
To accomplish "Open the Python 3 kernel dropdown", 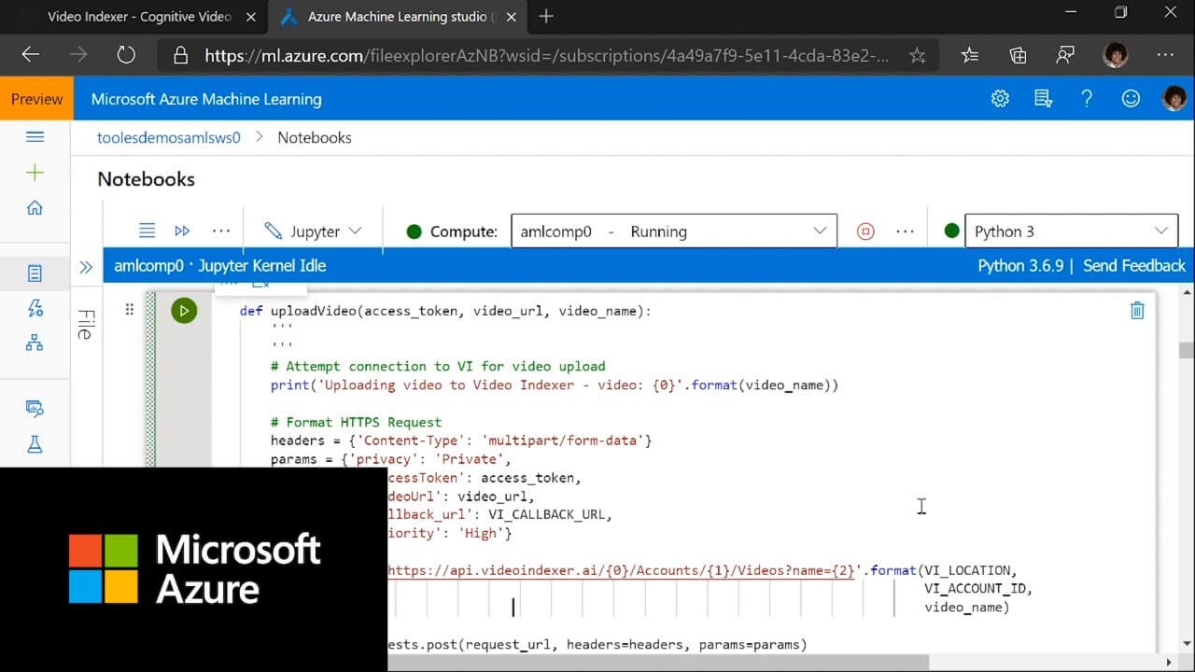I will pyautogui.click(x=1072, y=231).
